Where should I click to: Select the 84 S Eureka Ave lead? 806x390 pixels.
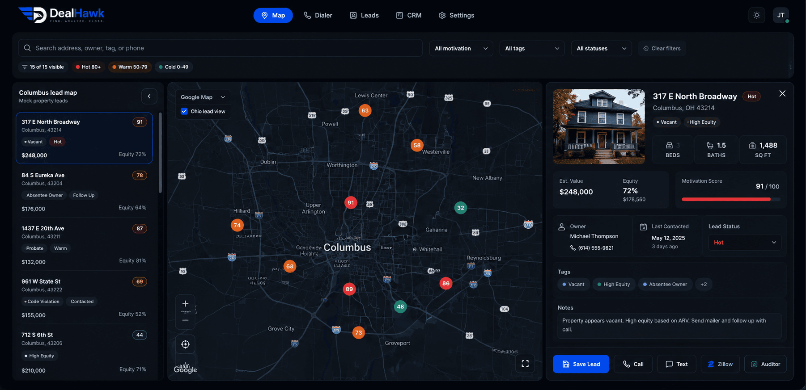(84, 192)
